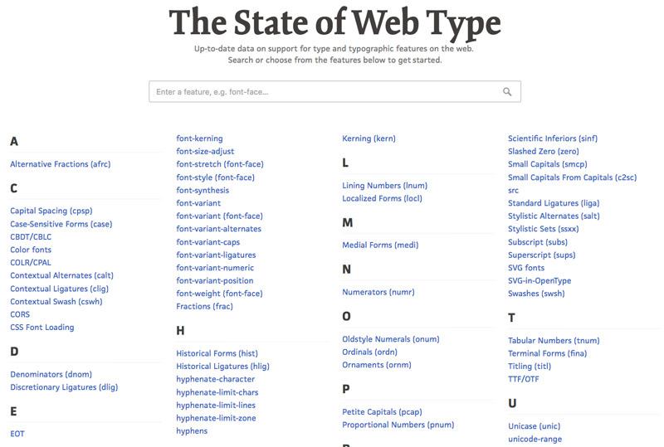664x447 pixels.
Task: Click the unicode-range link
Action: (x=536, y=439)
